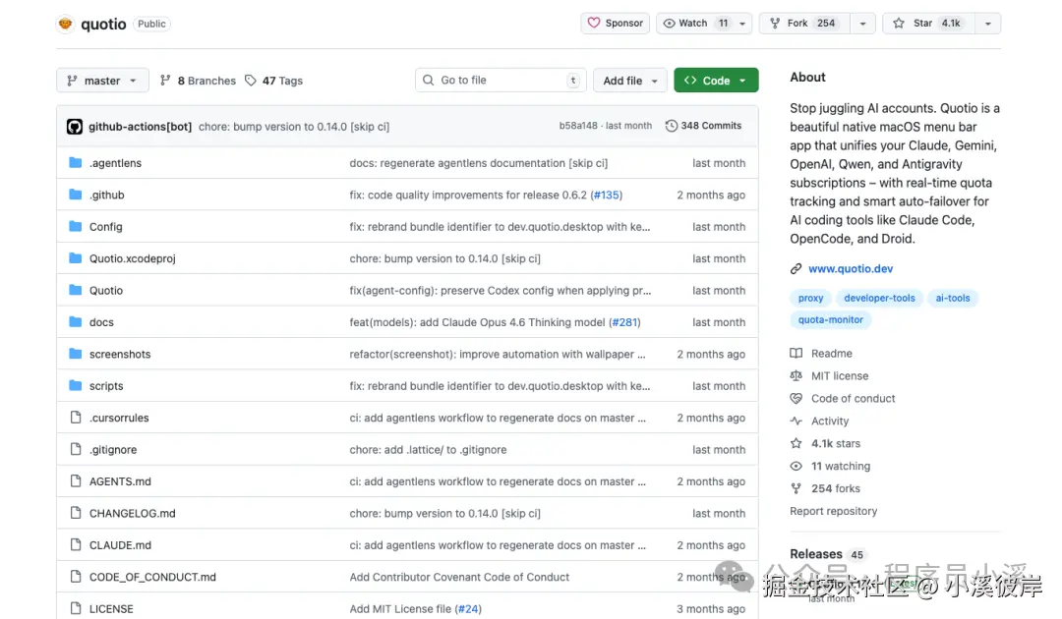Screen dimensions: 1062x619
Task: Open the MIT license scale icon link
Action: (x=796, y=376)
